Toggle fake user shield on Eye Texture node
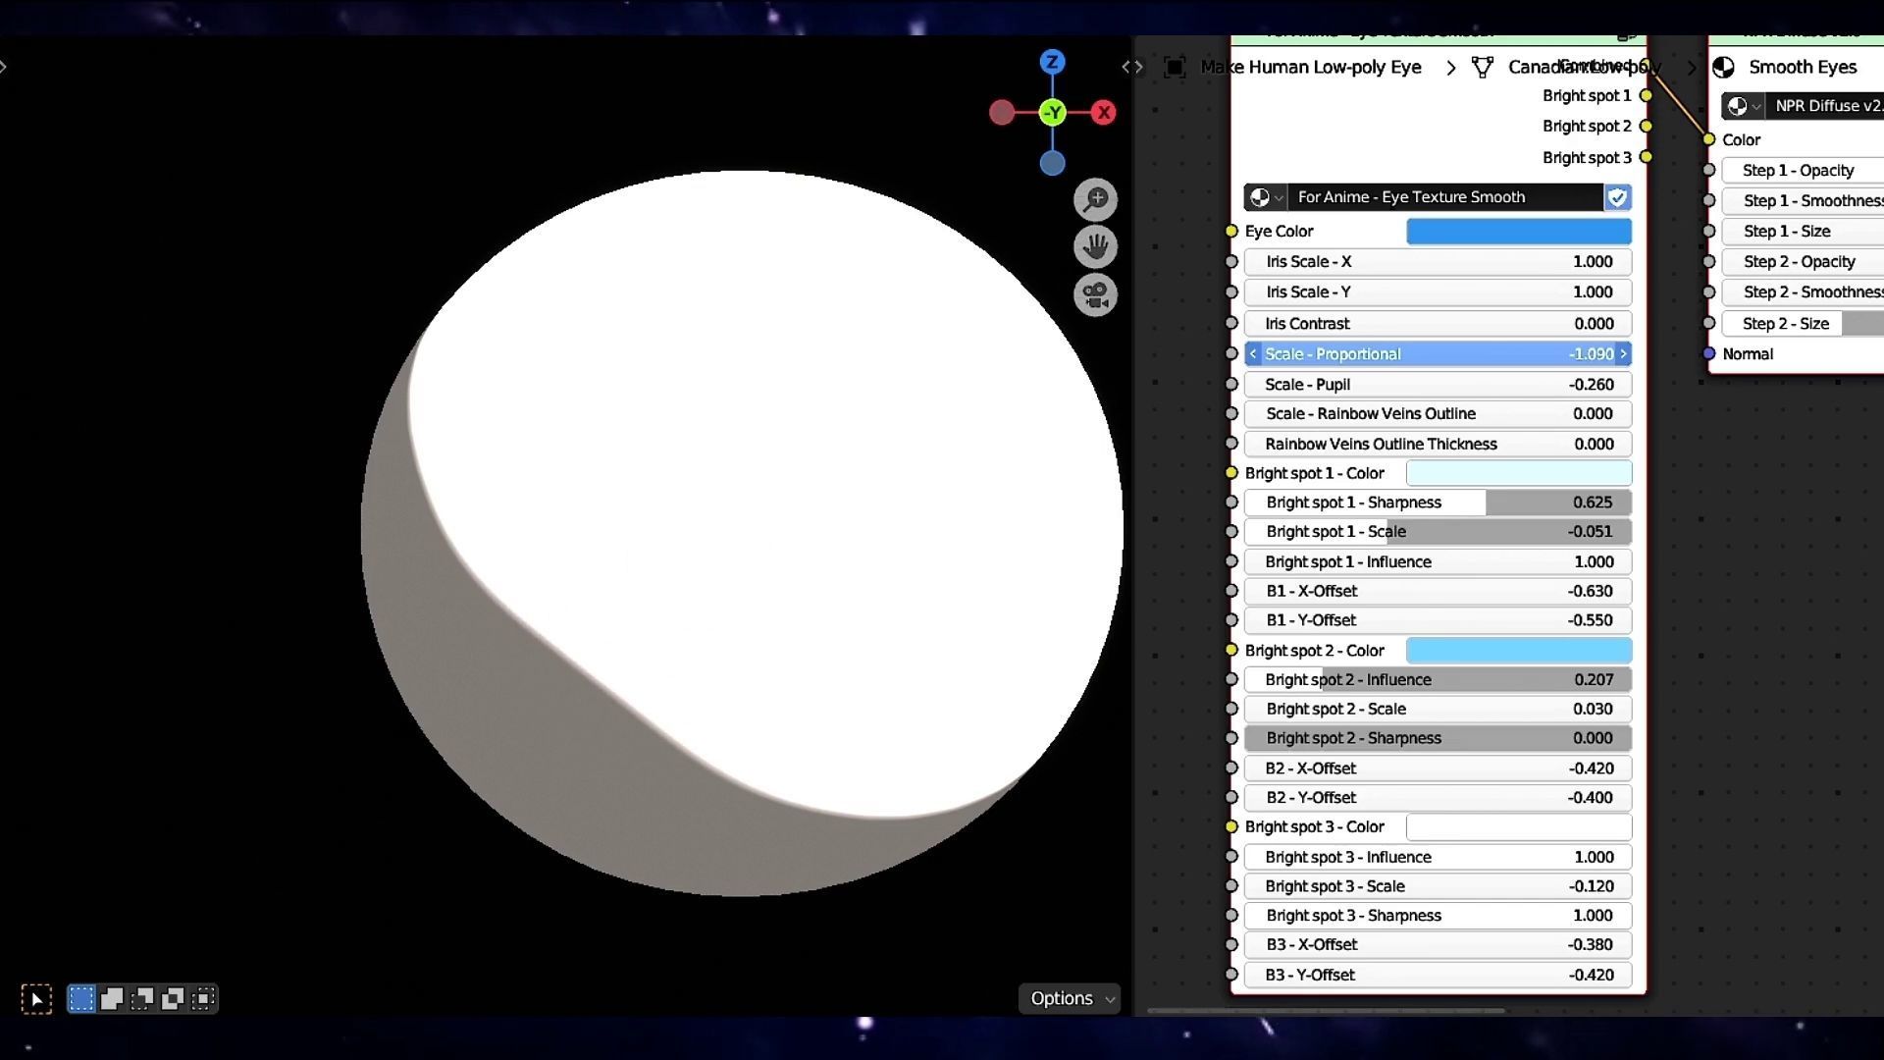This screenshot has height=1060, width=1884. (1617, 197)
